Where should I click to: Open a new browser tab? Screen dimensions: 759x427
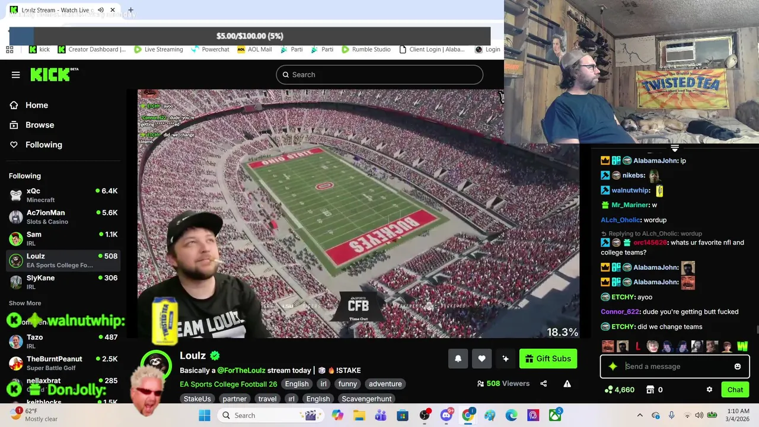tap(130, 10)
